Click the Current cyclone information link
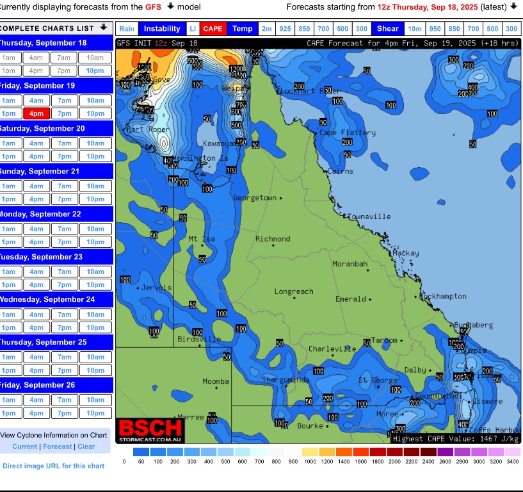Screen dimensions: 523x492 tap(25, 447)
